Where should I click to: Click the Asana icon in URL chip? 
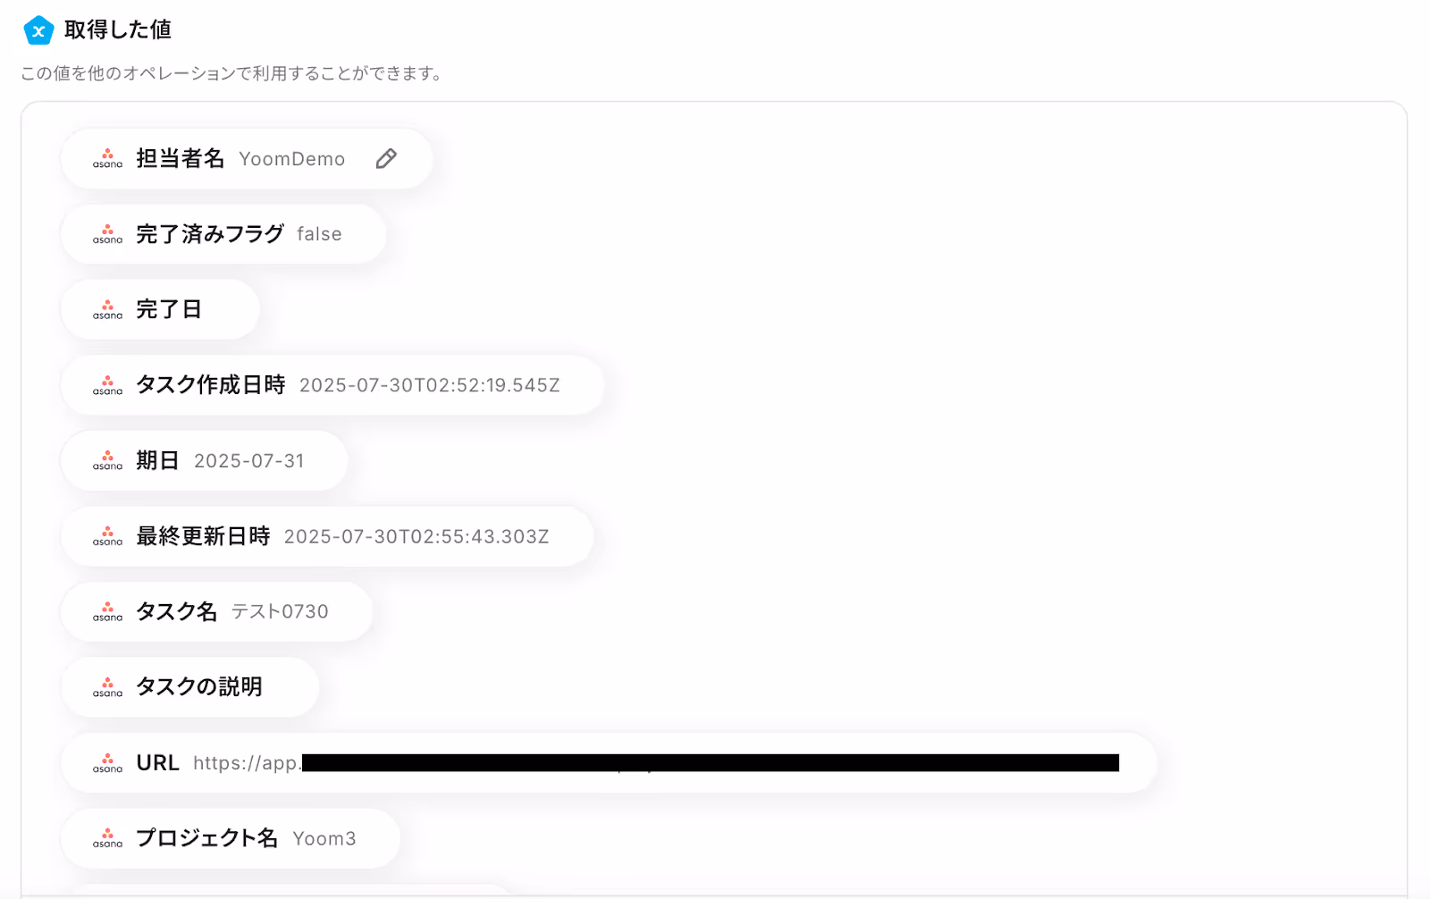pos(107,763)
